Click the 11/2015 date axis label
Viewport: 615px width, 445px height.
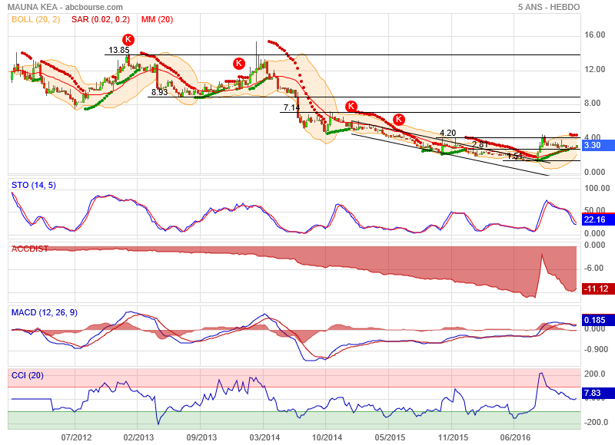tap(453, 437)
